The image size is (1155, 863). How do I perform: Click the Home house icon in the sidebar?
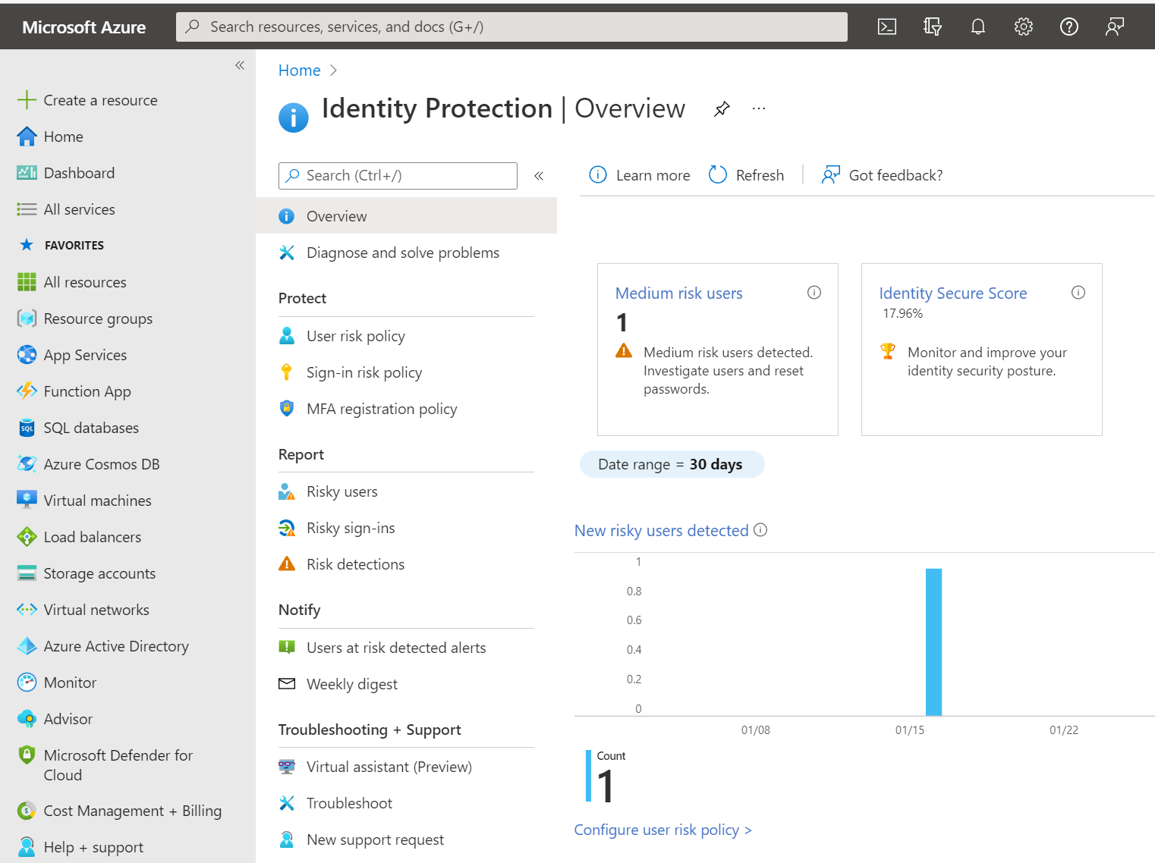pos(27,136)
